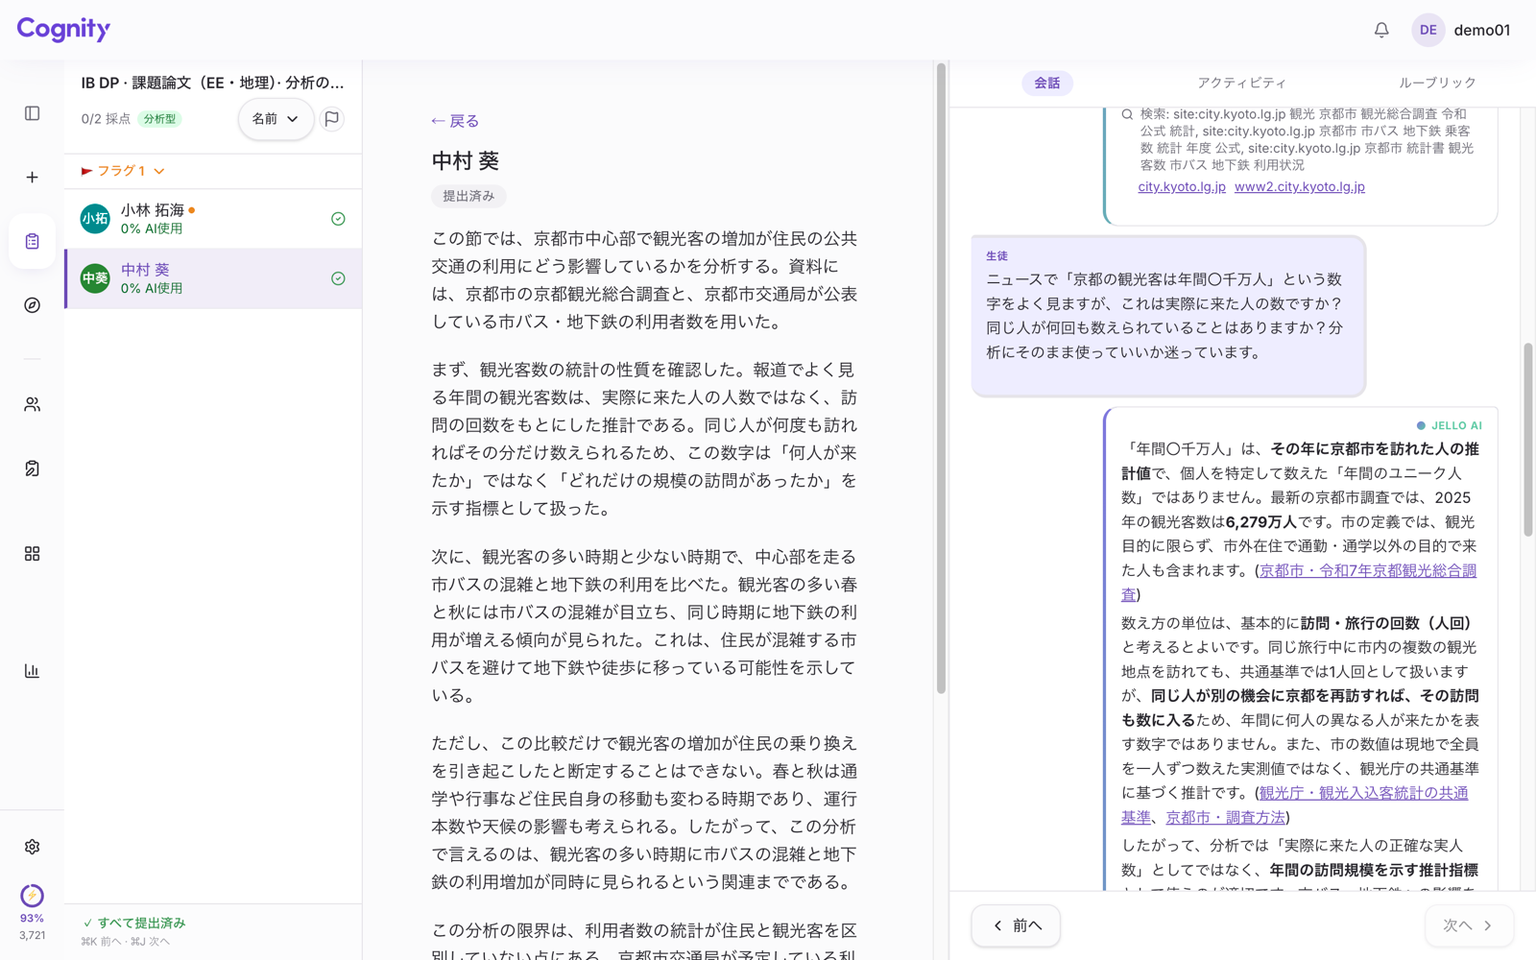The height and width of the screenshot is (960, 1536).
Task: Click the conversation pane scrollbar
Action: 1527,440
